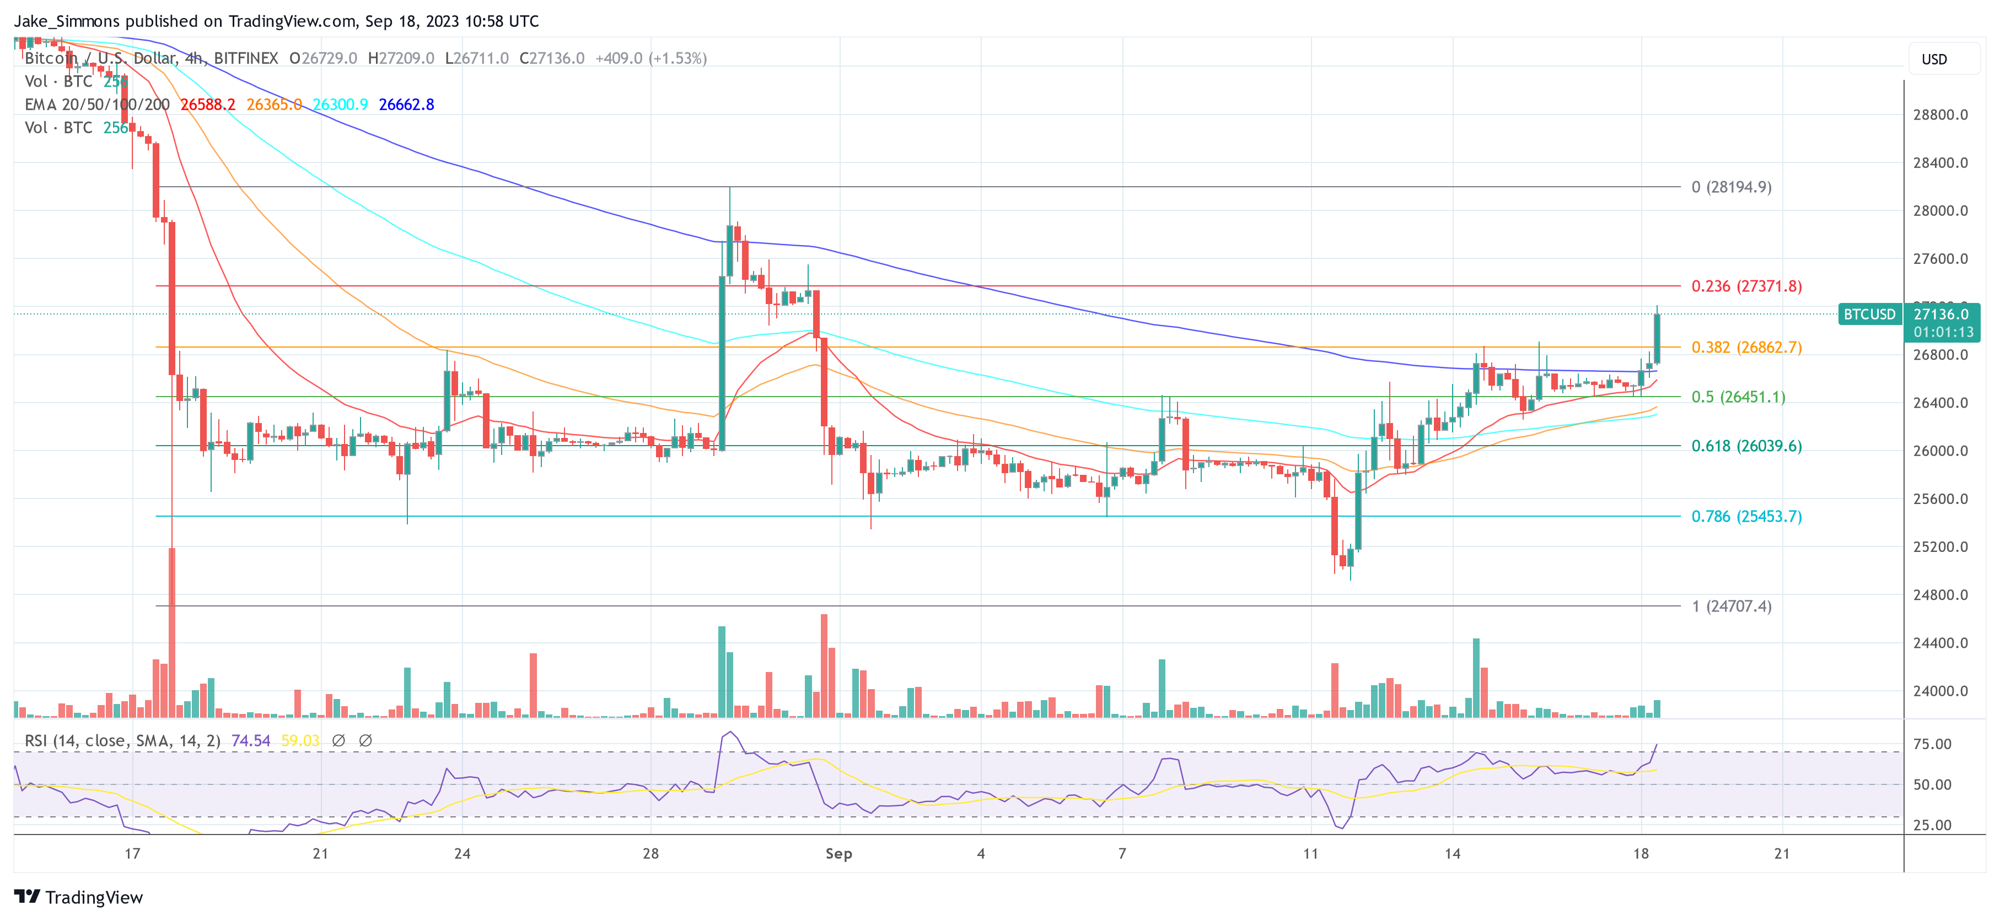Click the EMA 20 value 26588.2
Screen dimensions: 2000x921
(208, 105)
